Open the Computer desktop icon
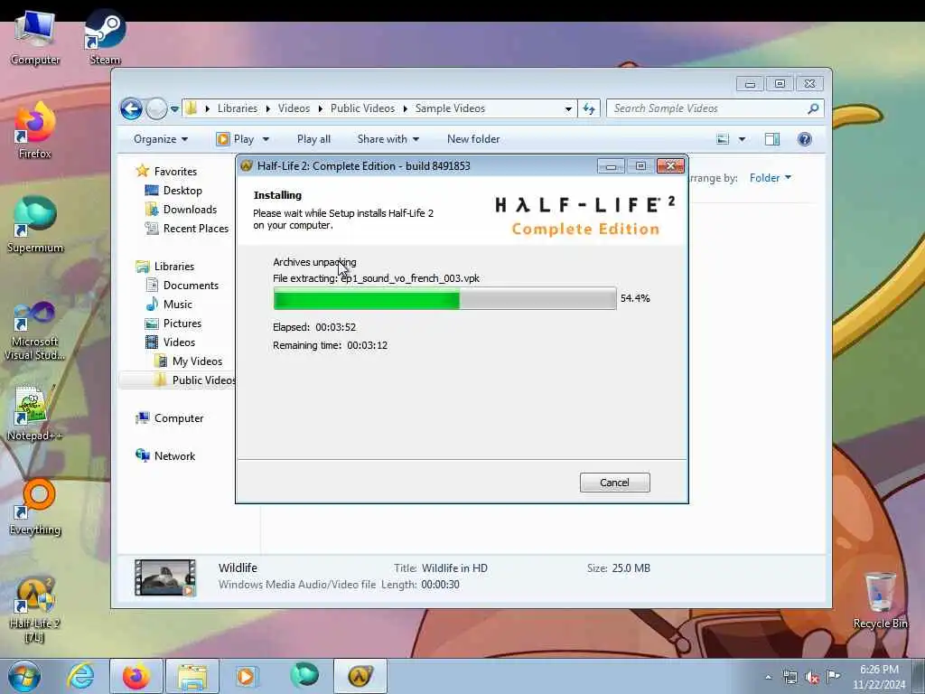Screen dimensions: 925x694 point(35,38)
